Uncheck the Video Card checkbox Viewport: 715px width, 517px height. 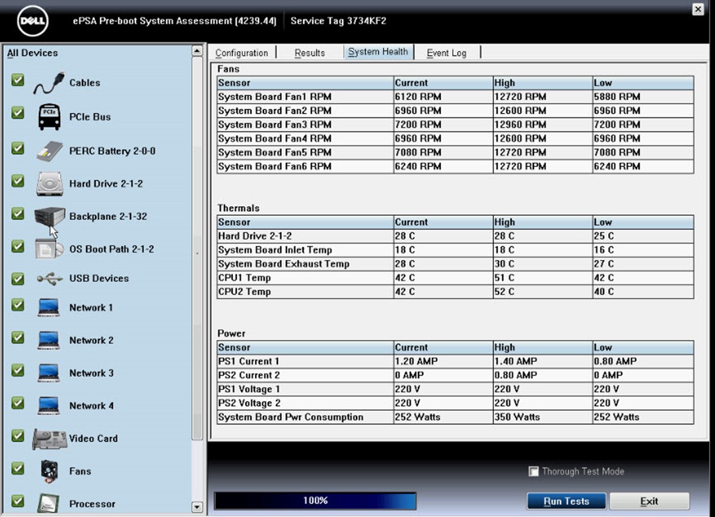(x=18, y=436)
